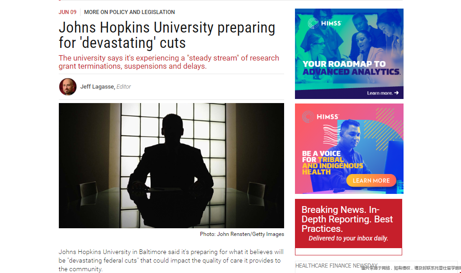The height and width of the screenshot is (273, 461).
Task: Click the Photo: John Rensten/Getty Images caption
Action: (x=242, y=234)
